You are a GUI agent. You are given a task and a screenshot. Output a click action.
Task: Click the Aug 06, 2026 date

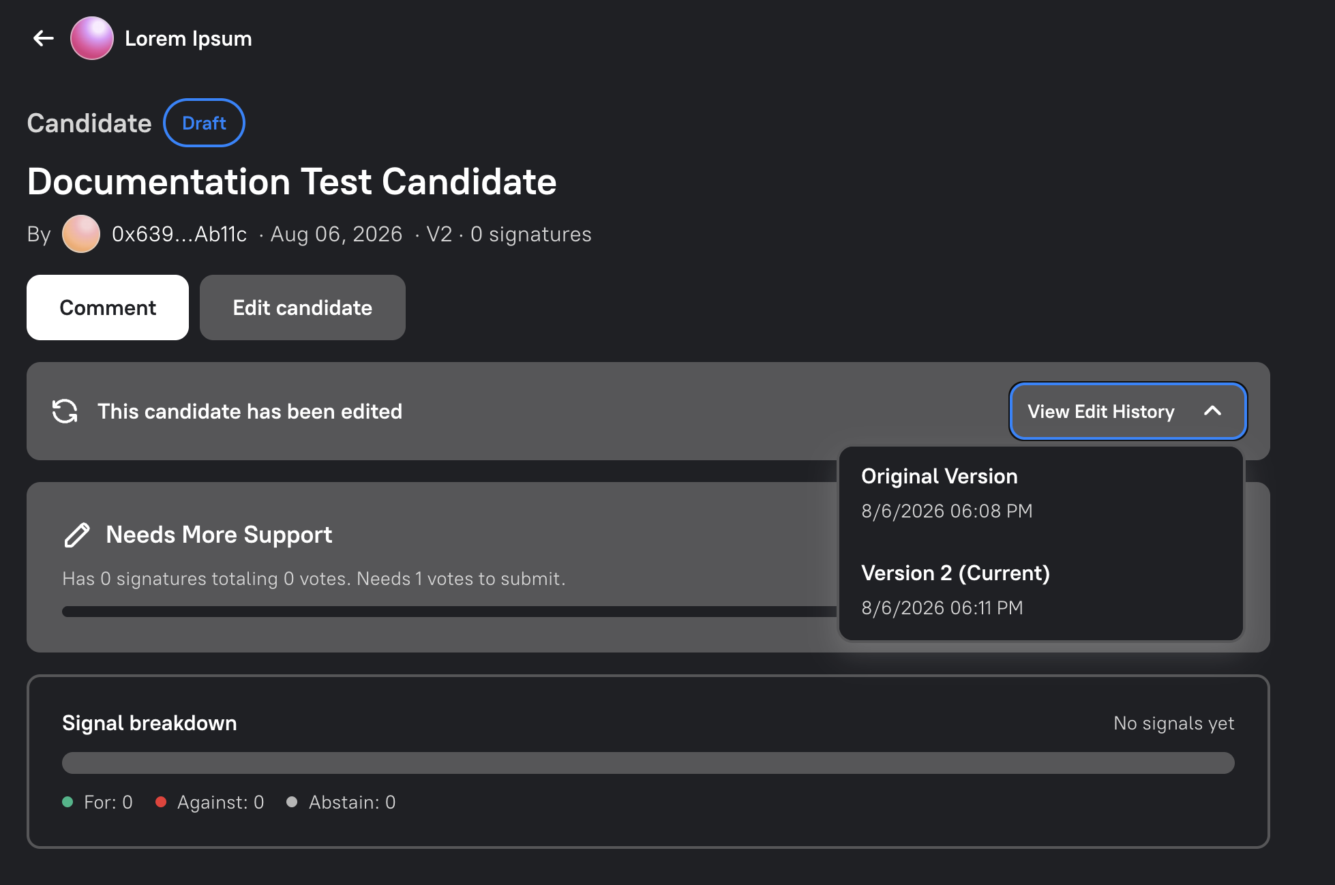[337, 234]
